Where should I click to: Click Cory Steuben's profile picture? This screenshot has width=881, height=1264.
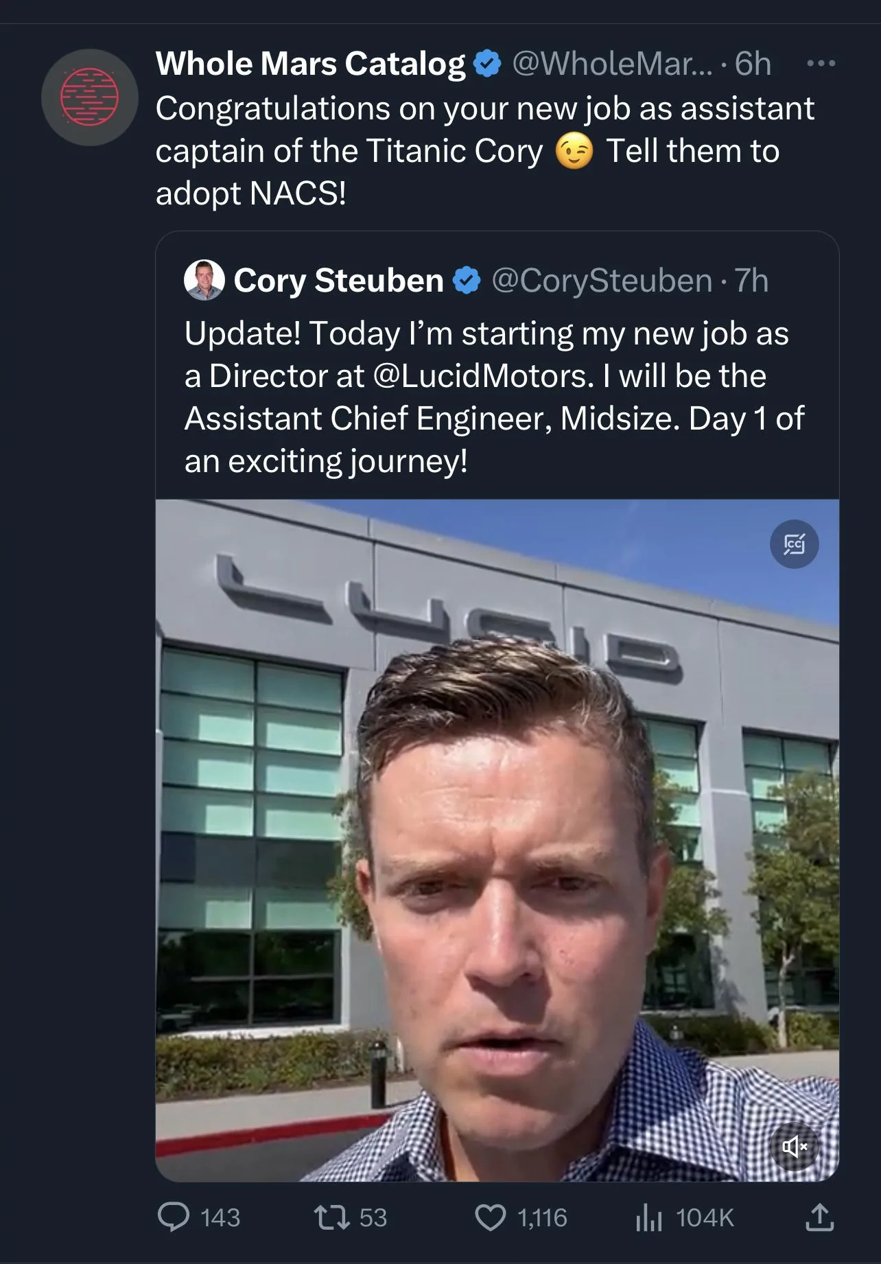203,280
